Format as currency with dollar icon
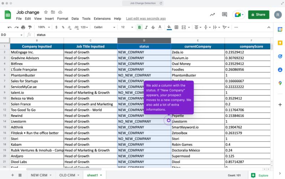Viewport: 285px width, 179px height. click(56, 27)
